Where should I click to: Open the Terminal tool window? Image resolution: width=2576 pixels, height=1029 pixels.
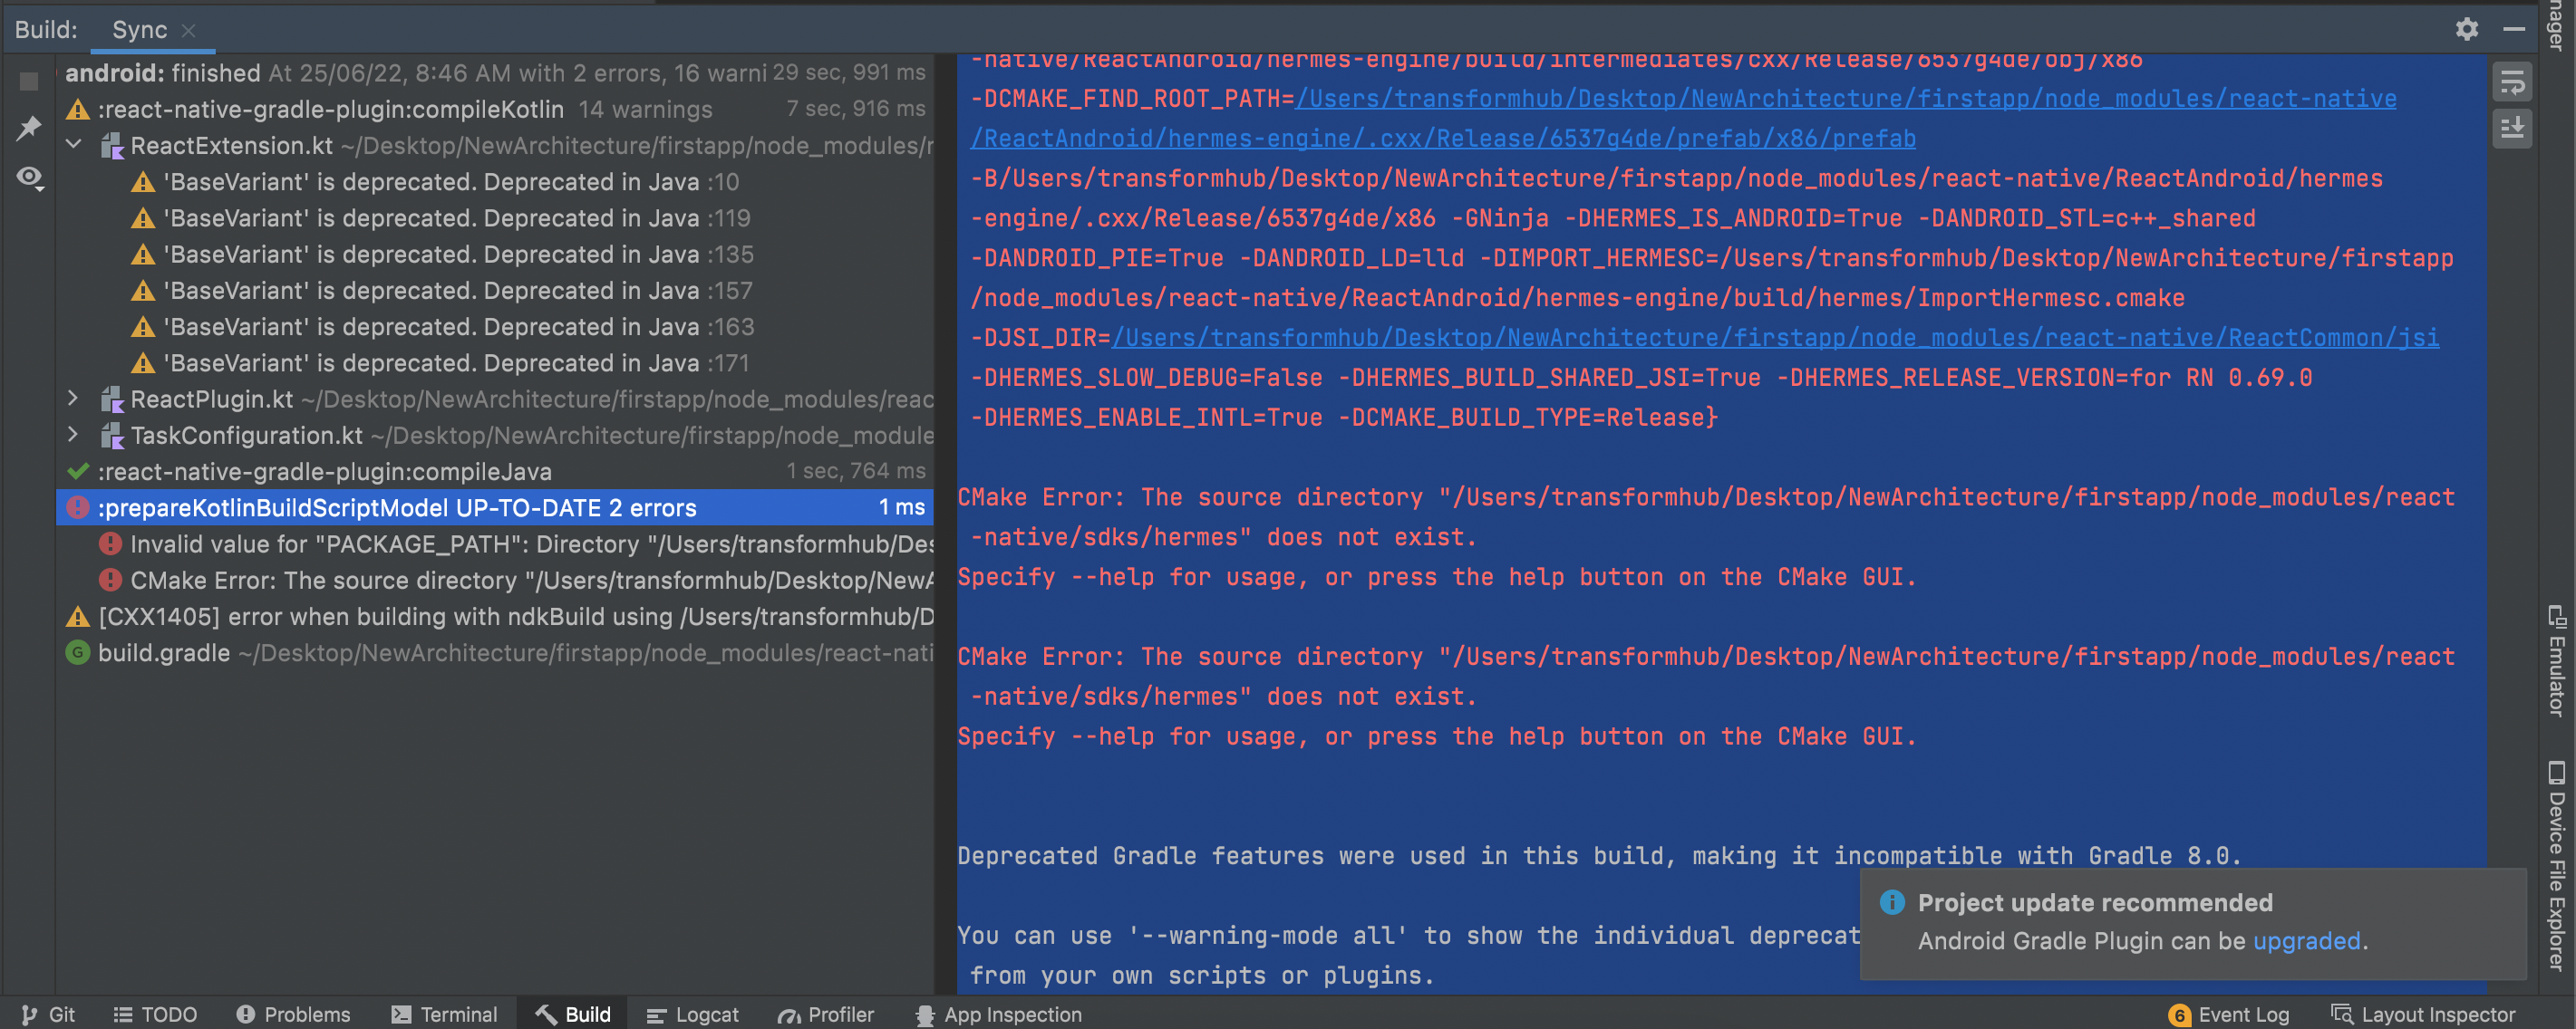tap(446, 1014)
